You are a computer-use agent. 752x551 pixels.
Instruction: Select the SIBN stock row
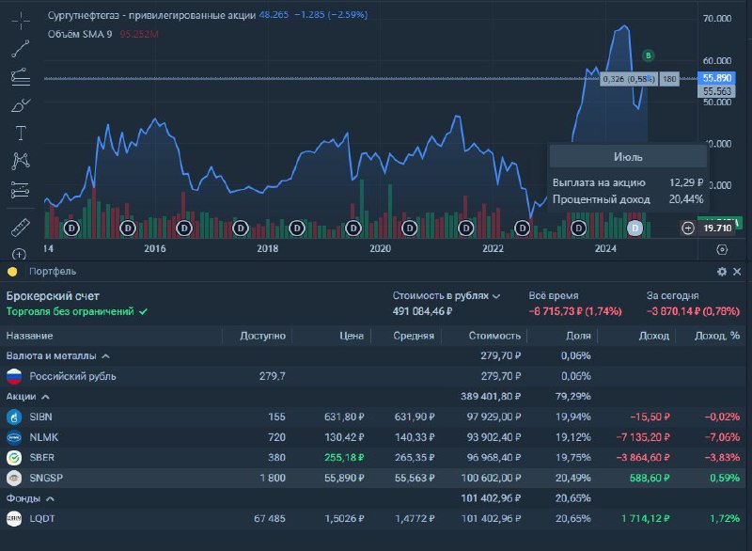(x=373, y=417)
